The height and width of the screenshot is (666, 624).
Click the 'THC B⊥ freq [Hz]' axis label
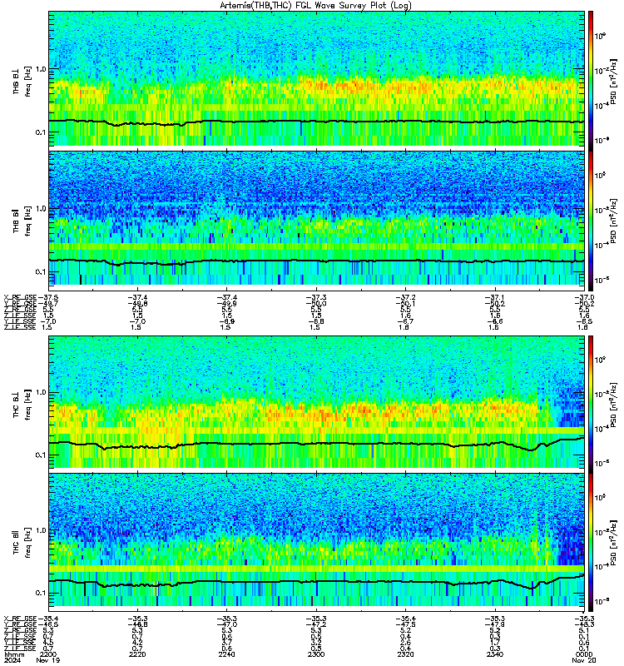coord(22,404)
